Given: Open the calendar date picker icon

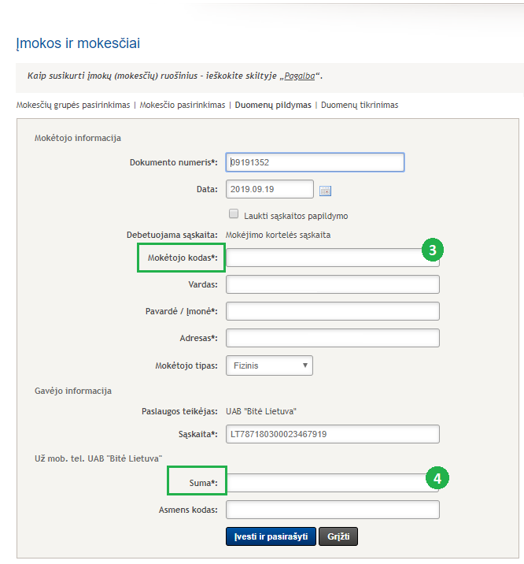Looking at the screenshot, I should pos(326,190).
